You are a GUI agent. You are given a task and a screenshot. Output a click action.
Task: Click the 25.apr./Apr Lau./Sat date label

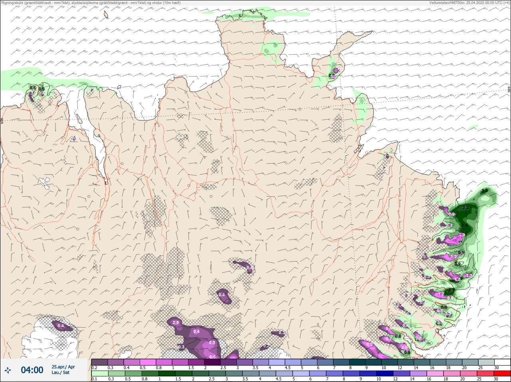63,370
